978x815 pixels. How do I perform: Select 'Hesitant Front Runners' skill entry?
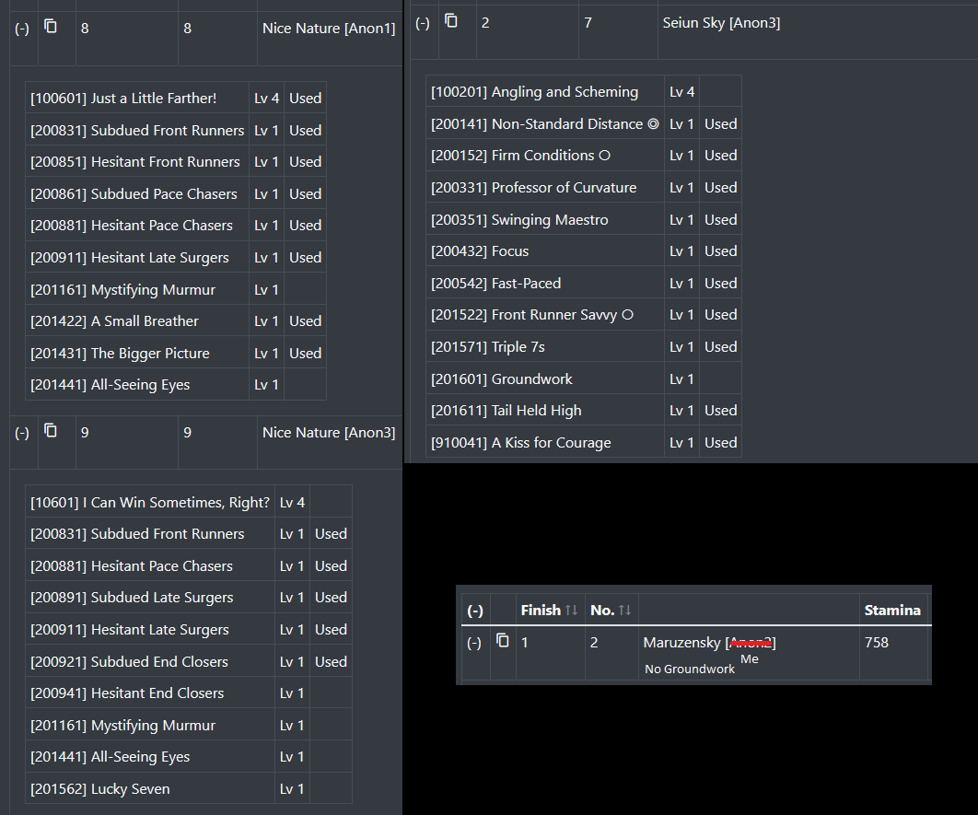(x=176, y=162)
